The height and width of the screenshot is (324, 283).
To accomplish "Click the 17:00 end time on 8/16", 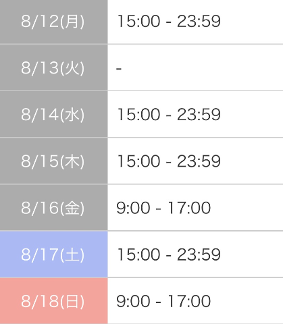I will coord(189,208).
